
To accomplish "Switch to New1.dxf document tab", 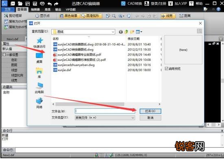I will pos(13,39).
